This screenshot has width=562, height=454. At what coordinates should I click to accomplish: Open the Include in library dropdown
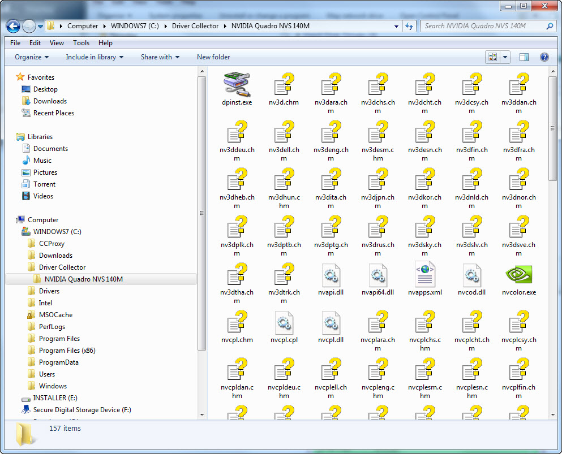coord(95,57)
